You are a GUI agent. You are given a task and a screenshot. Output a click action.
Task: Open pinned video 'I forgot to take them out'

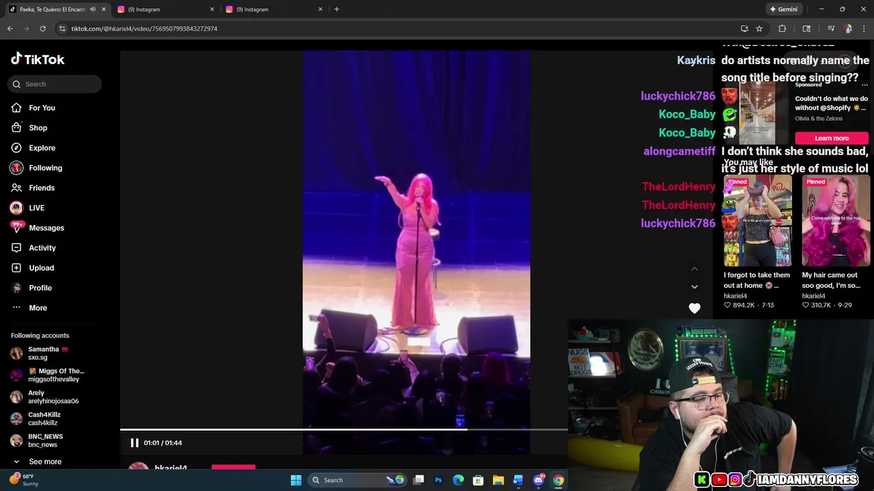pyautogui.click(x=757, y=221)
